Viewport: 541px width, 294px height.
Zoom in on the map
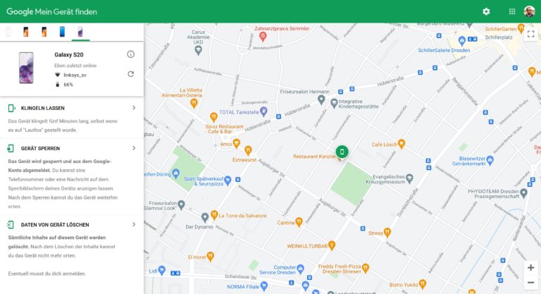tap(530, 267)
